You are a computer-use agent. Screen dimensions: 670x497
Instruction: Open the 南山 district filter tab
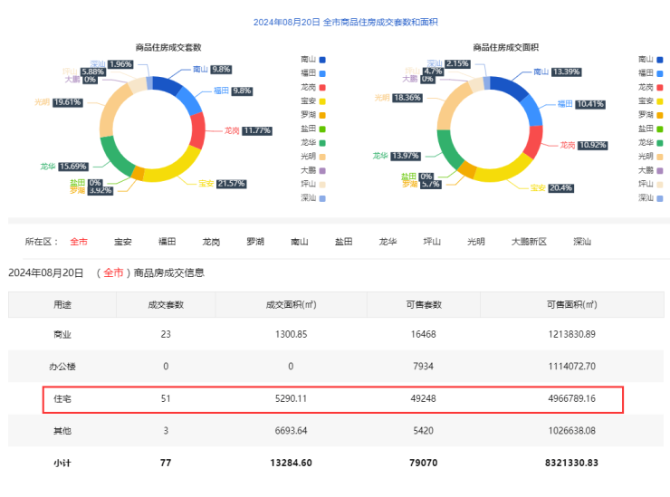tap(299, 242)
